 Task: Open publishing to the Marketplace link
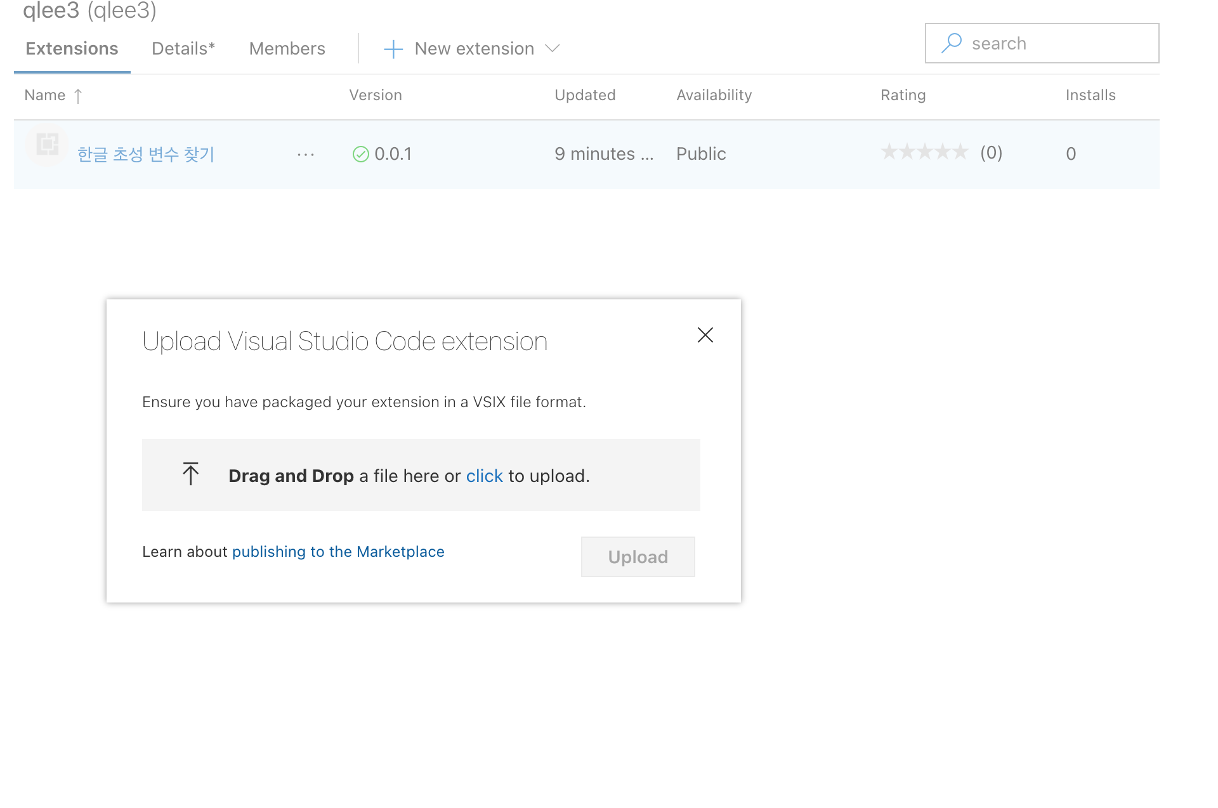pos(337,552)
